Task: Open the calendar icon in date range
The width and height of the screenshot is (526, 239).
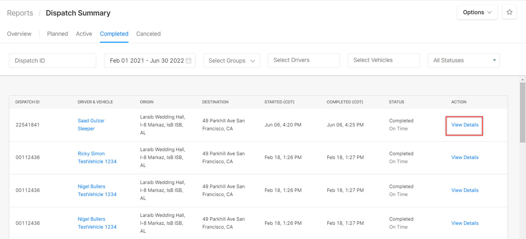Action: coord(188,61)
